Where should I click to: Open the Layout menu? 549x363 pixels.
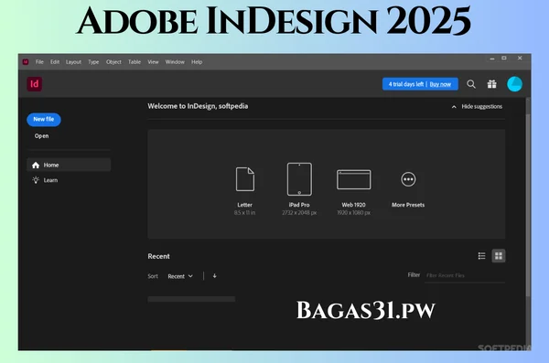pyautogui.click(x=73, y=62)
